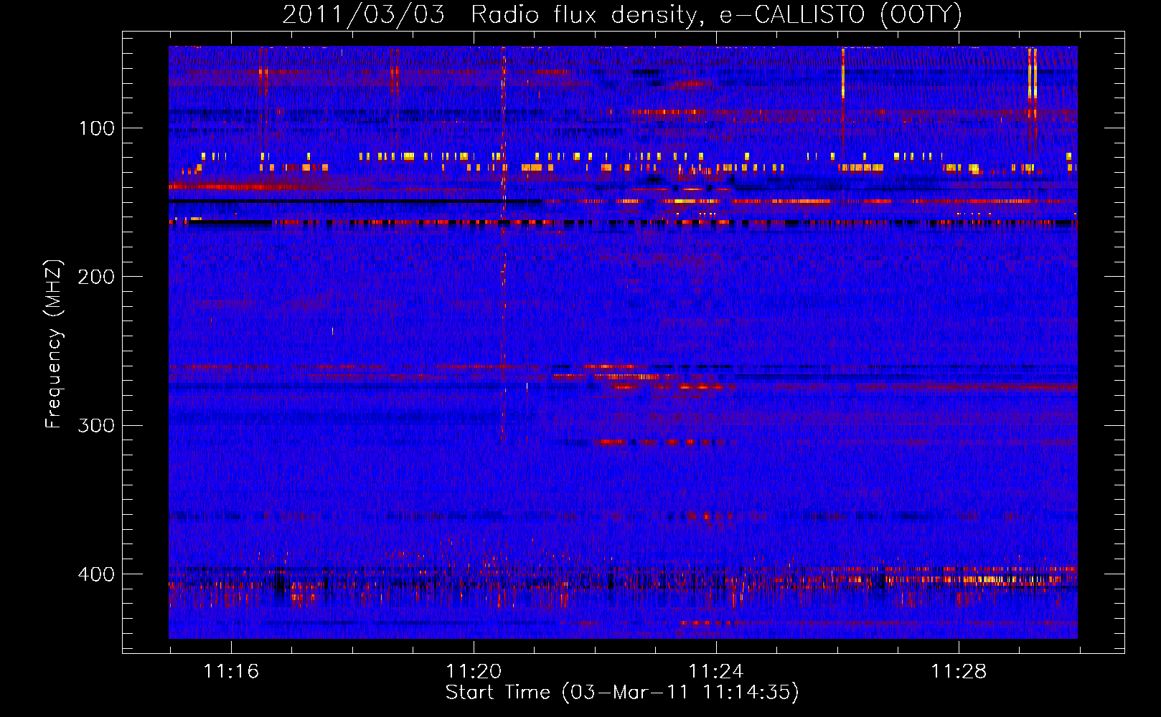This screenshot has height=717, width=1161.
Task: Click the vertical burst streak near 11:26
Action: (842, 72)
